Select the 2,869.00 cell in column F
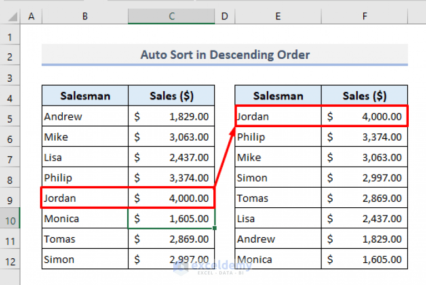 364,198
